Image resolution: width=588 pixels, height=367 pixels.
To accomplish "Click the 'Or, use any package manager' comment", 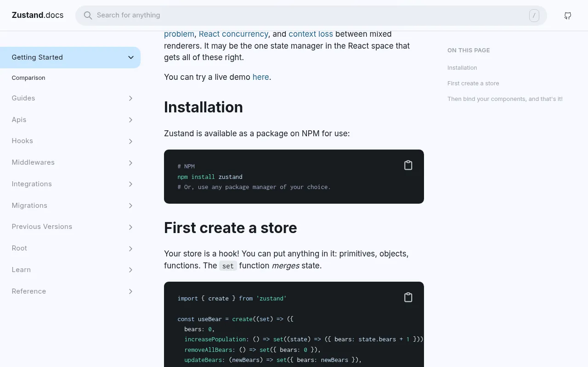I will (254, 187).
